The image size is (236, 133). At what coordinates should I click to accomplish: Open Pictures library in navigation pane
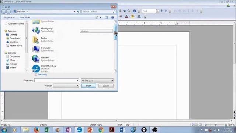11,64
